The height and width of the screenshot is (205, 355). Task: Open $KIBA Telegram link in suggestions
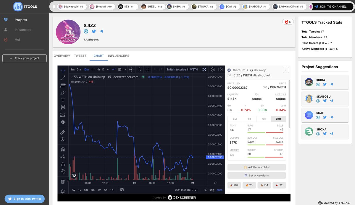click(332, 84)
